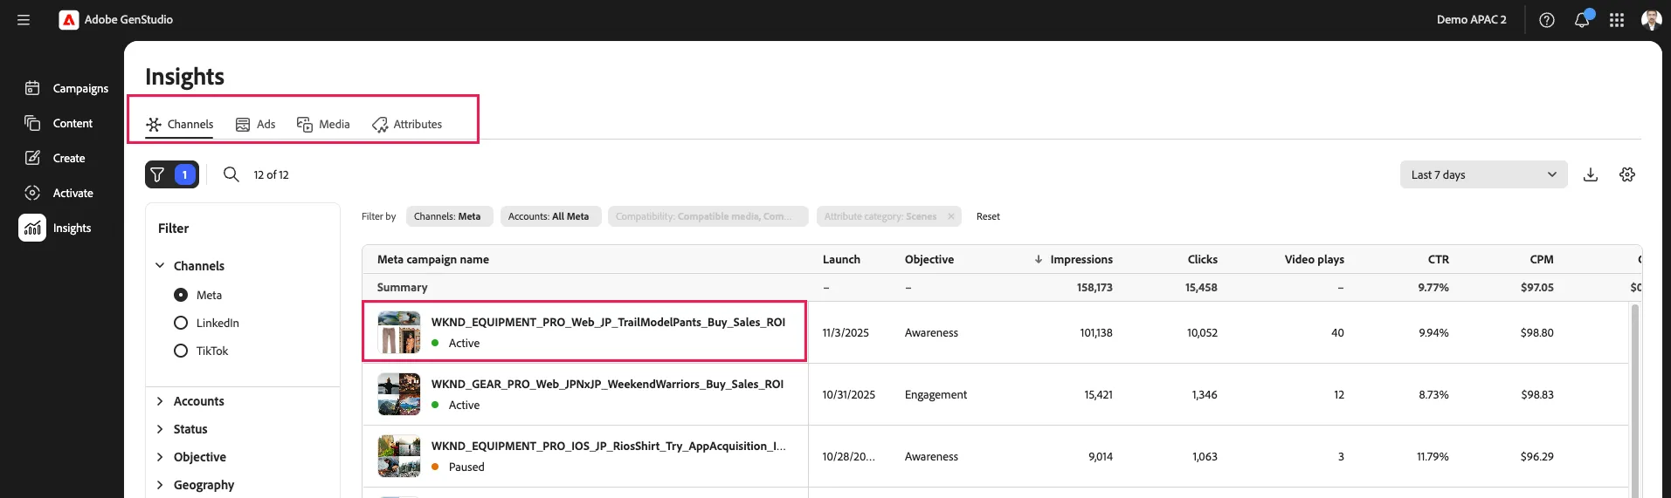Switch to the Attributes tab

coord(407,124)
